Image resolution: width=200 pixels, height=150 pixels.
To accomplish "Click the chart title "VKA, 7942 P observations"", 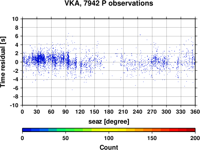I will [x=109, y=3].
